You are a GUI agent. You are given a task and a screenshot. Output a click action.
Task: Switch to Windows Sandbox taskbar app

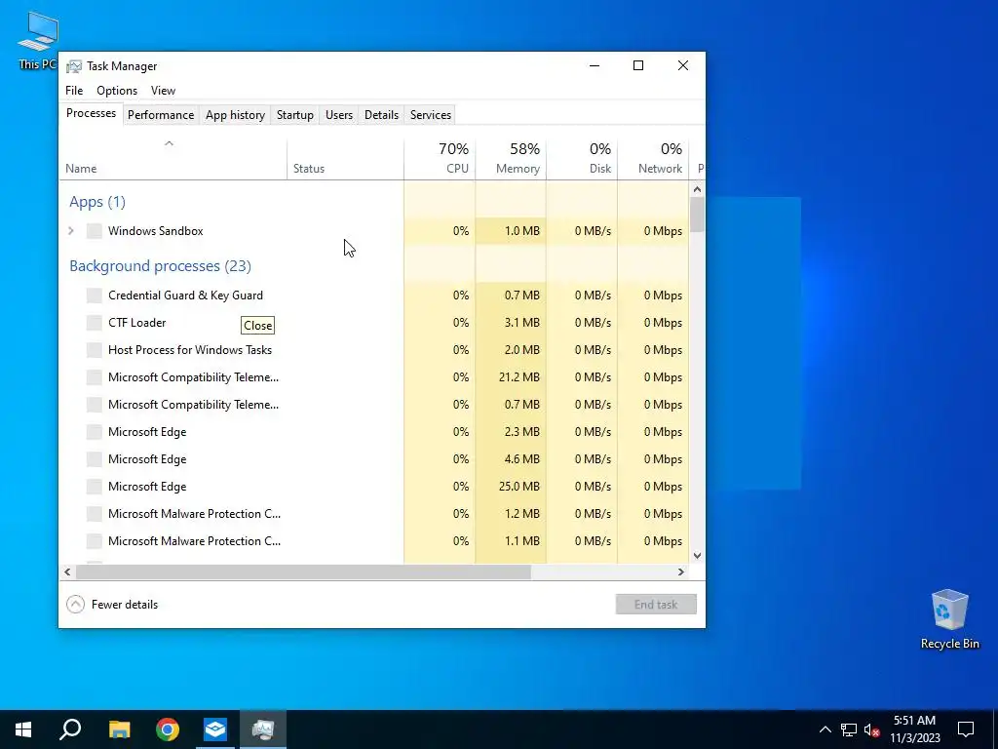[x=215, y=729]
